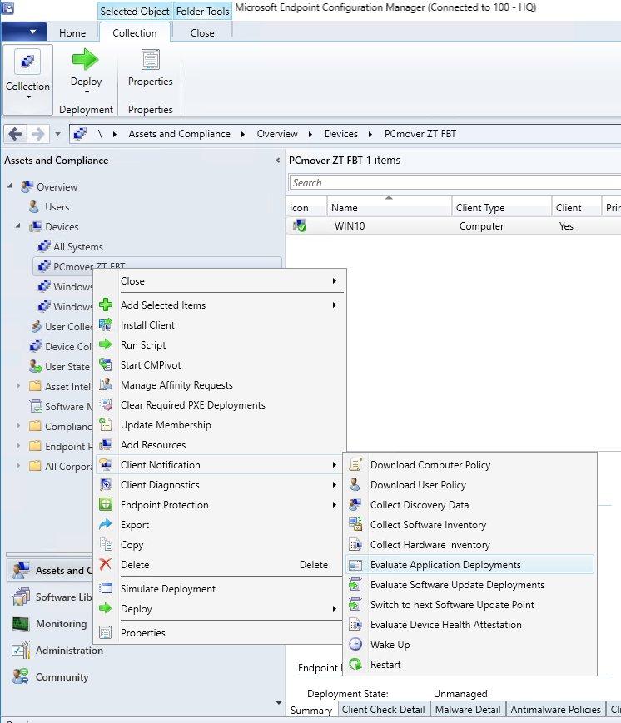Click the Export blue arrow icon

pyautogui.click(x=106, y=525)
